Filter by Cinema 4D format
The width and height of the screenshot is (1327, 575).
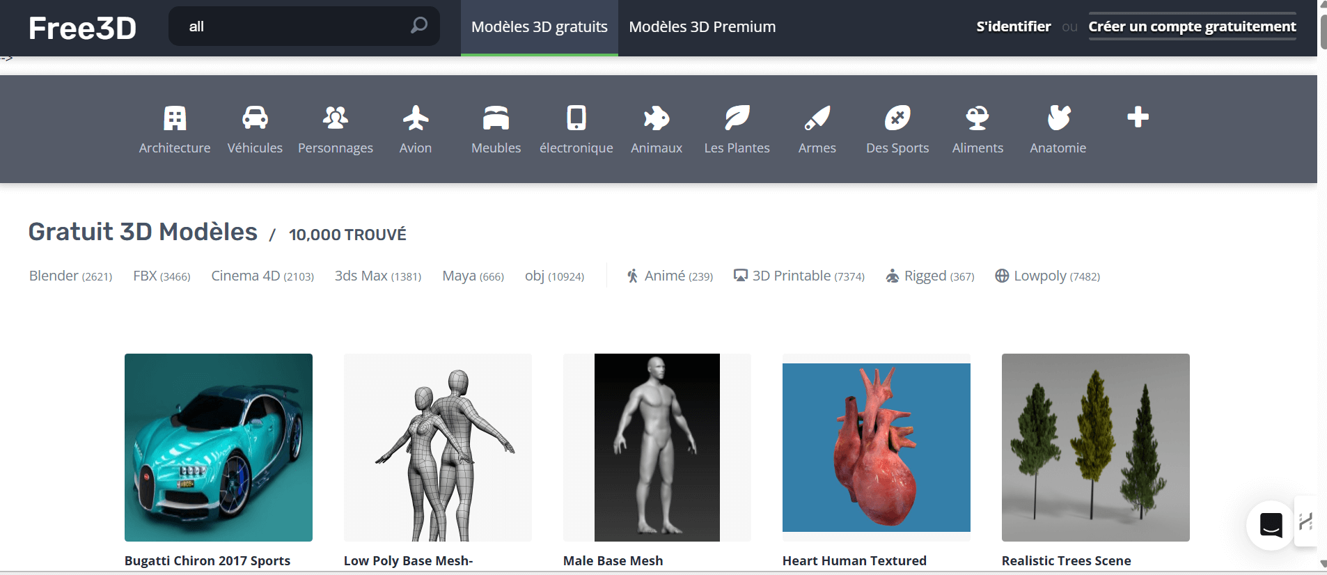262,276
